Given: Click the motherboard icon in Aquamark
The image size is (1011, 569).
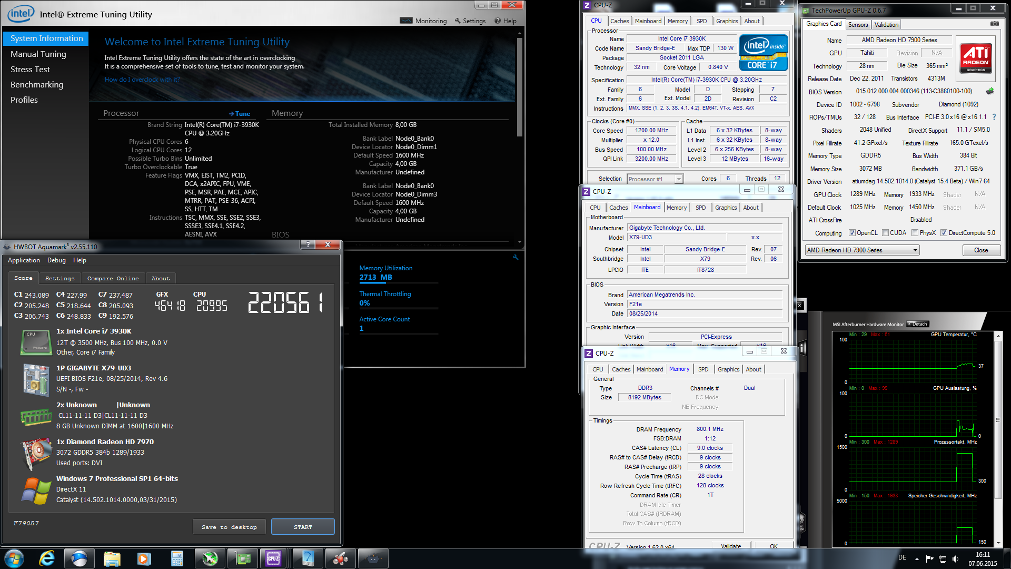Looking at the screenshot, I should [x=36, y=379].
